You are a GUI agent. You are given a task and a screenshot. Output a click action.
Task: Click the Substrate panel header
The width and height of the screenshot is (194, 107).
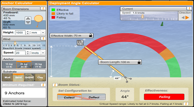24,72
